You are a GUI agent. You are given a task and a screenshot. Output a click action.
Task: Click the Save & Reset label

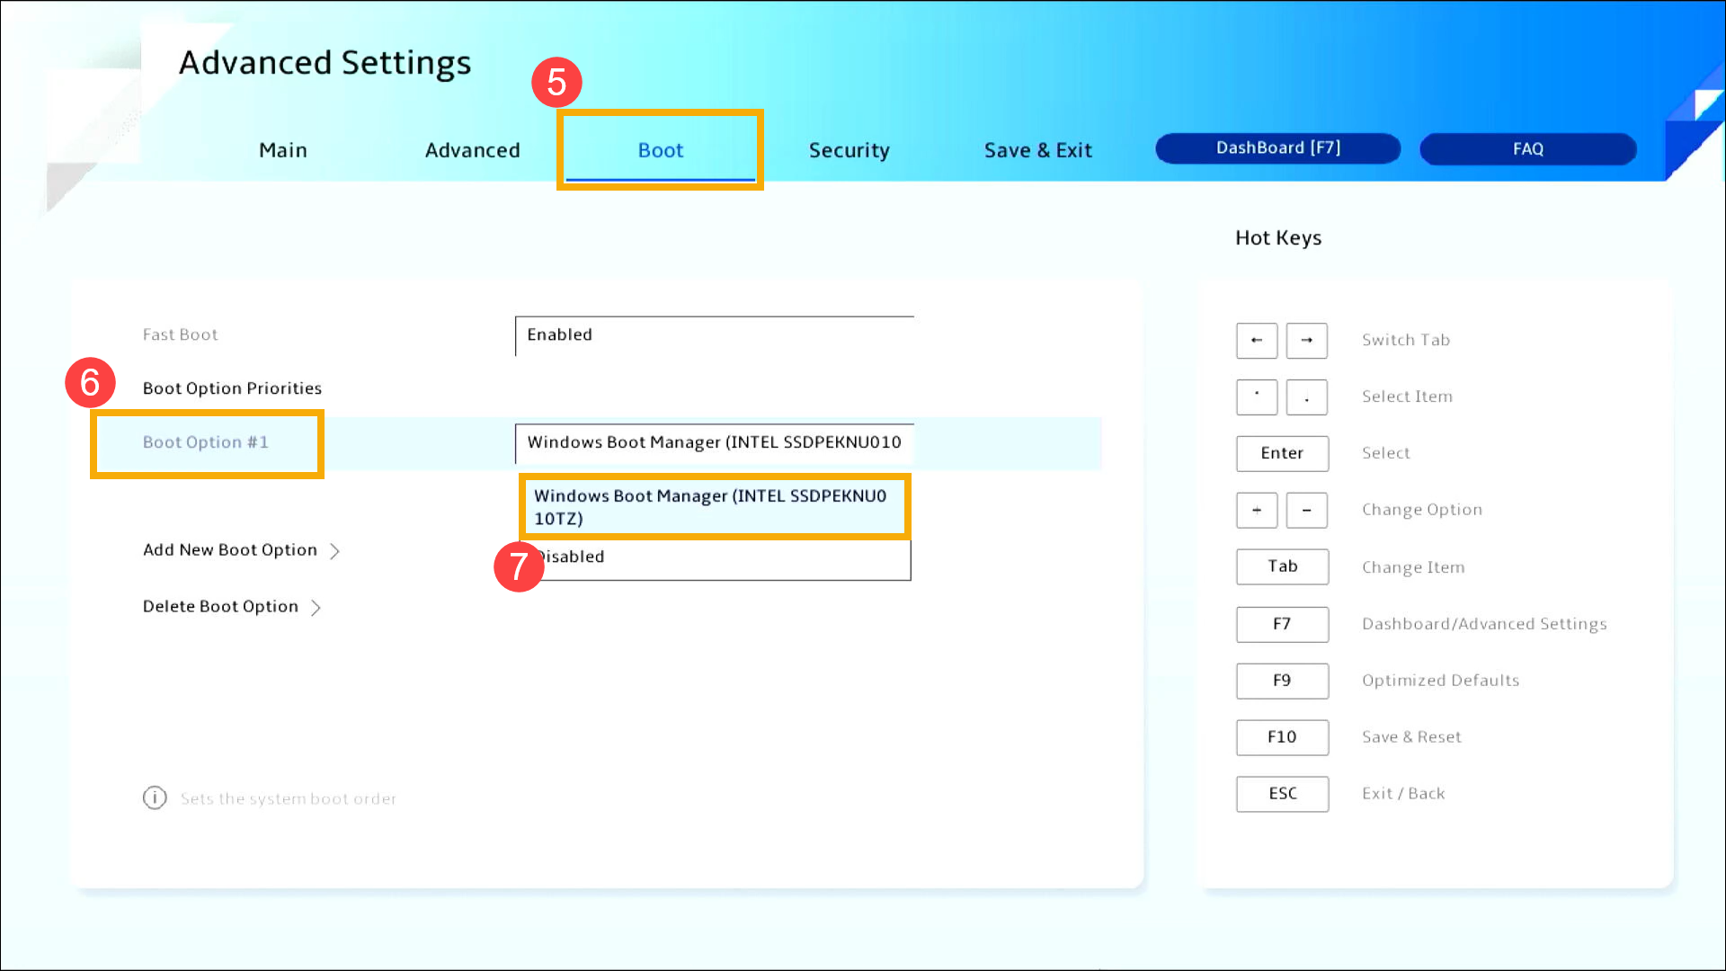coord(1411,738)
